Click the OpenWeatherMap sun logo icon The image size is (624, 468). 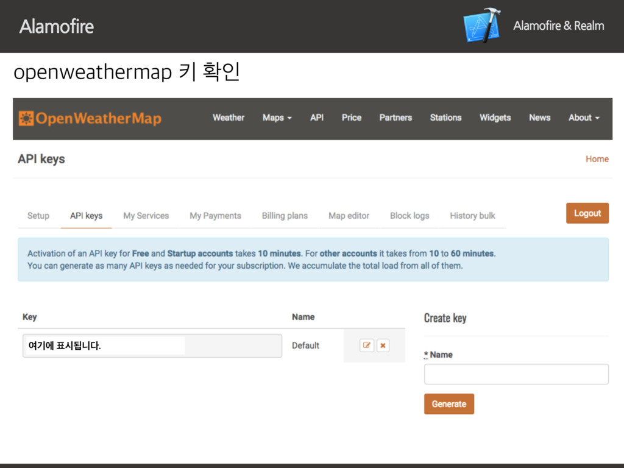coord(26,118)
